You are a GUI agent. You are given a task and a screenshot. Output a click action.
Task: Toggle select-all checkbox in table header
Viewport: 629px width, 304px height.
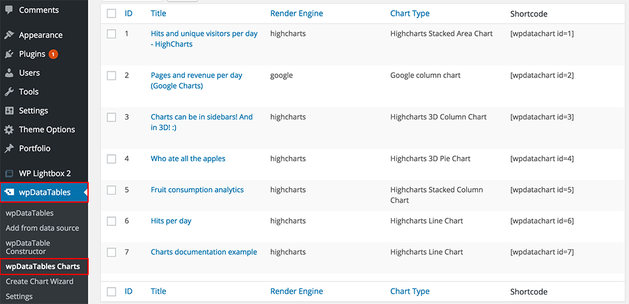(x=111, y=14)
